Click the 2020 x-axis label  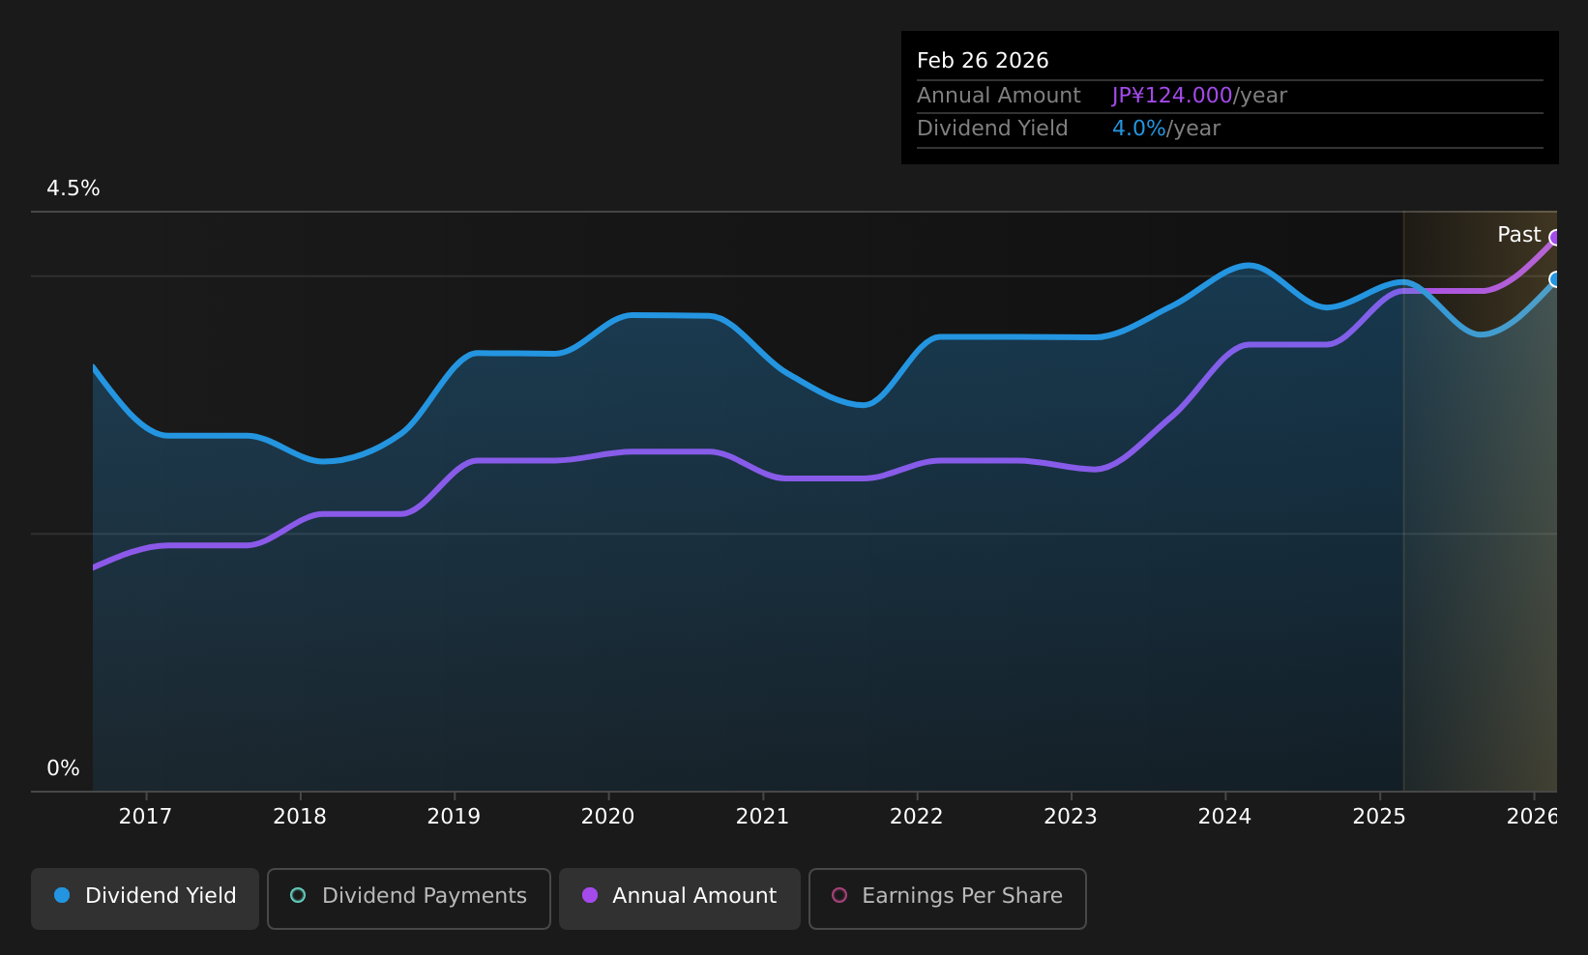tap(608, 817)
